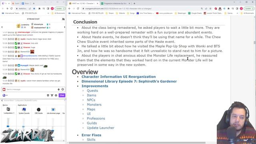Open the Quests sub-link under Improvements

92,91
